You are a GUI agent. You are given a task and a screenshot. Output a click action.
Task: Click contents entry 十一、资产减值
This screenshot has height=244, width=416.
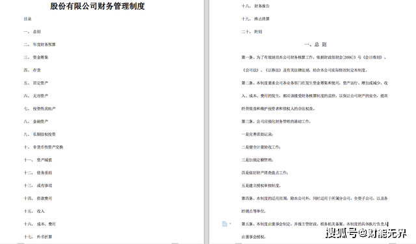[x=38, y=160]
